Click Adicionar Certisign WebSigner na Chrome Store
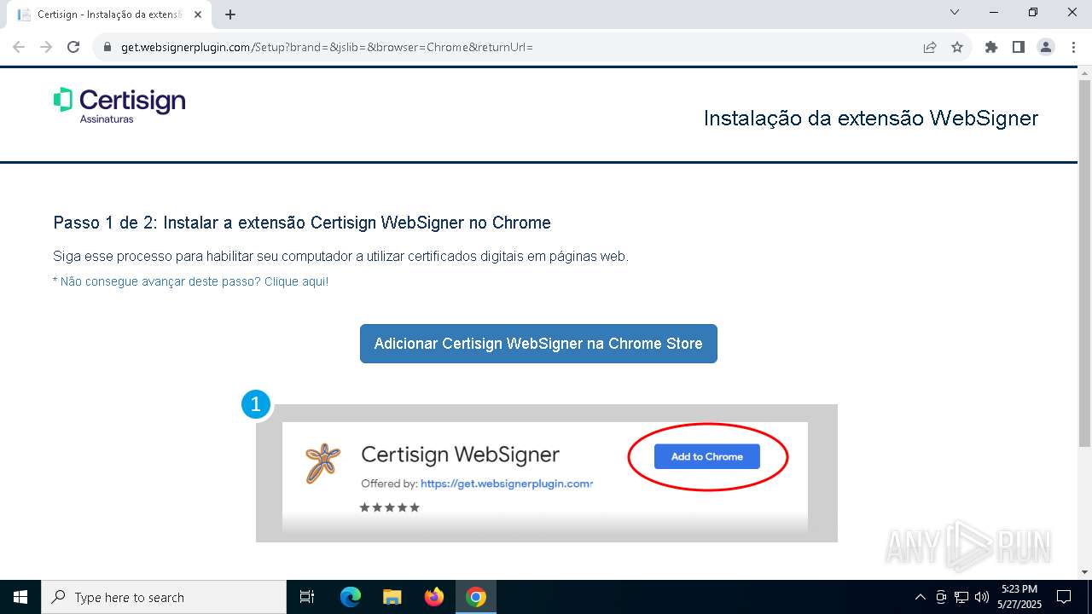1092x614 pixels. pyautogui.click(x=538, y=344)
